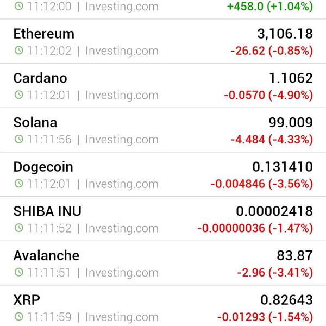The height and width of the screenshot is (326, 326).
Task: Tap the clock icon beside 11:12:00 at top
Action: (x=19, y=6)
